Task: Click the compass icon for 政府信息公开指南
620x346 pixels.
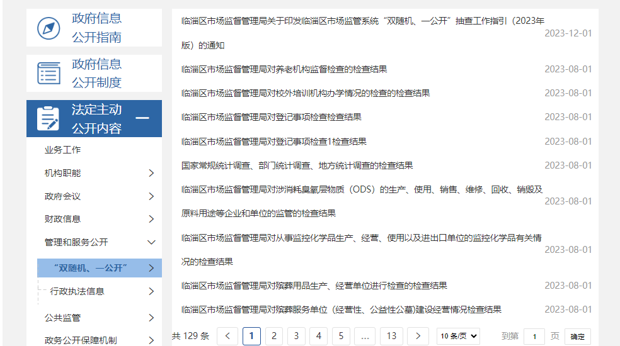Action: click(49, 28)
